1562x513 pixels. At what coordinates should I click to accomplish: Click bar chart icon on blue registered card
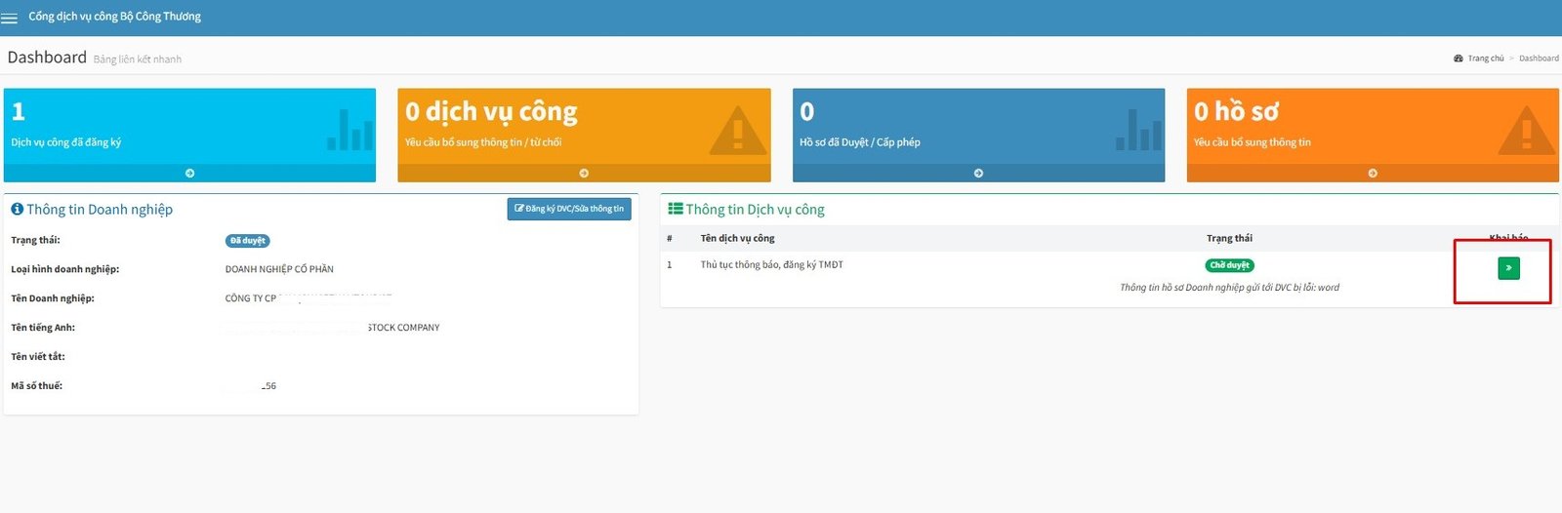tap(350, 130)
